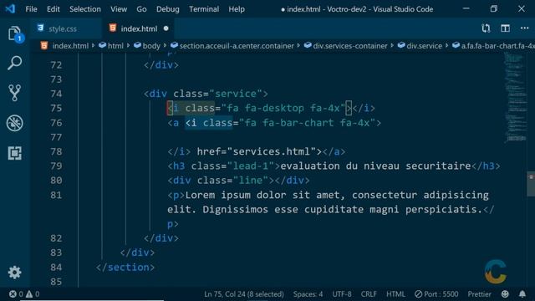Viewport: 535px width, 301px height.
Task: Open the Debug menu
Action: coord(168,9)
